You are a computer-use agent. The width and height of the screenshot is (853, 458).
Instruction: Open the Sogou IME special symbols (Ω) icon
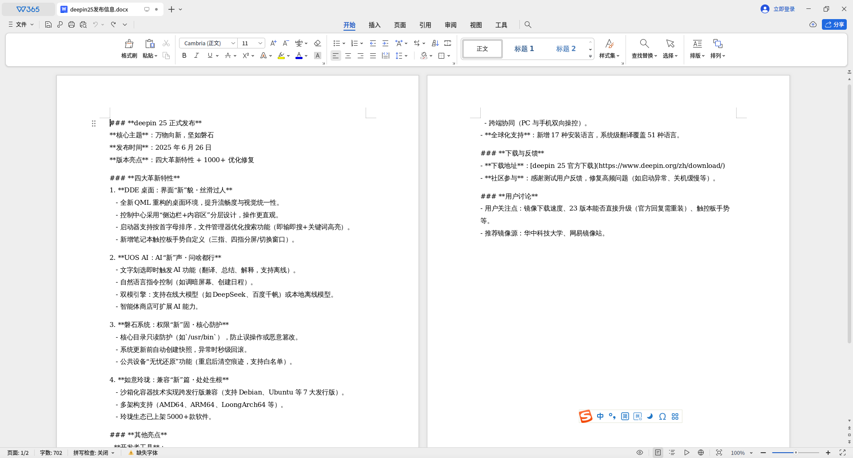[662, 416]
